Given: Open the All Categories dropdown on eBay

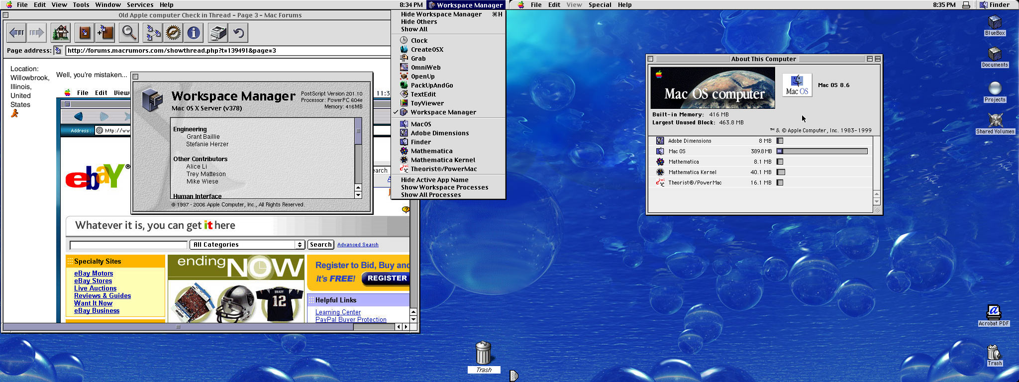Looking at the screenshot, I should (x=247, y=244).
